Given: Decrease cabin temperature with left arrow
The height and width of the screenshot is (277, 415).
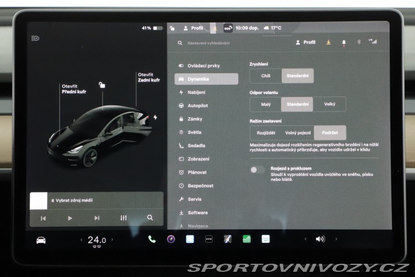Looking at the screenshot, I should (x=81, y=240).
